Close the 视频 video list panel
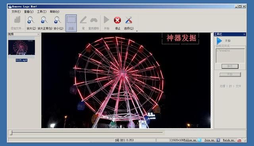This screenshot has height=146, width=254. click(x=38, y=34)
